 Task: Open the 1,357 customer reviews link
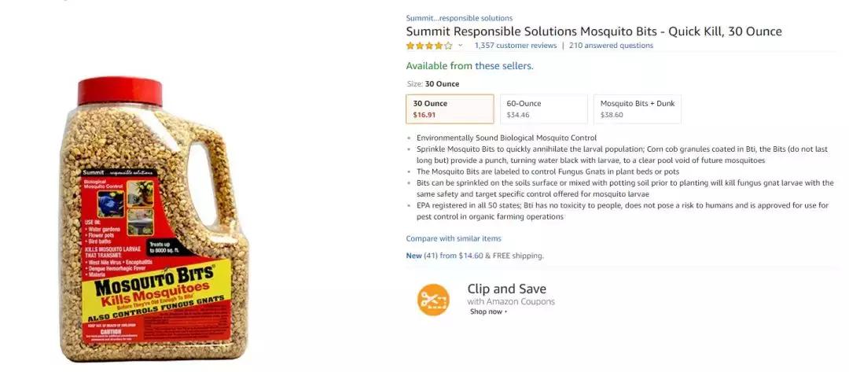tap(515, 46)
